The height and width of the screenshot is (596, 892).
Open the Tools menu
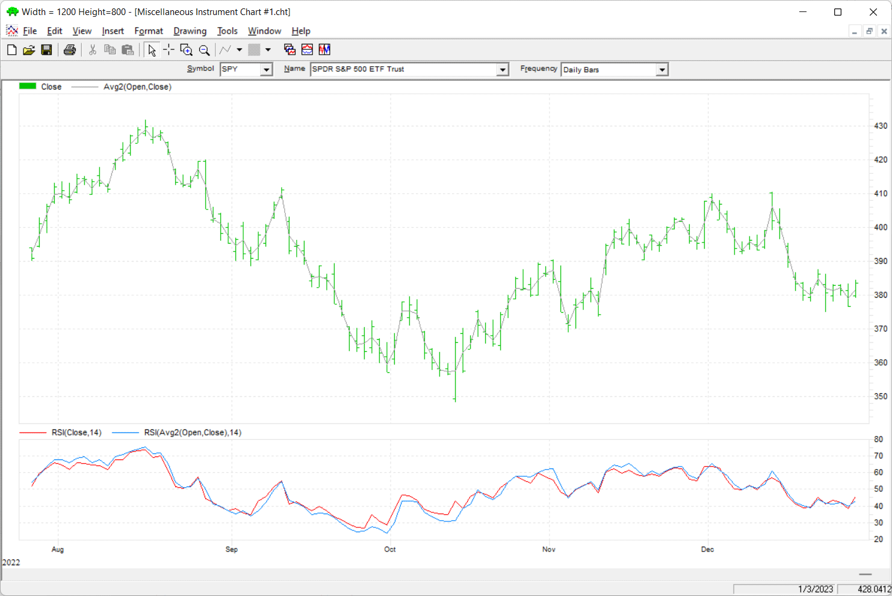pyautogui.click(x=228, y=31)
